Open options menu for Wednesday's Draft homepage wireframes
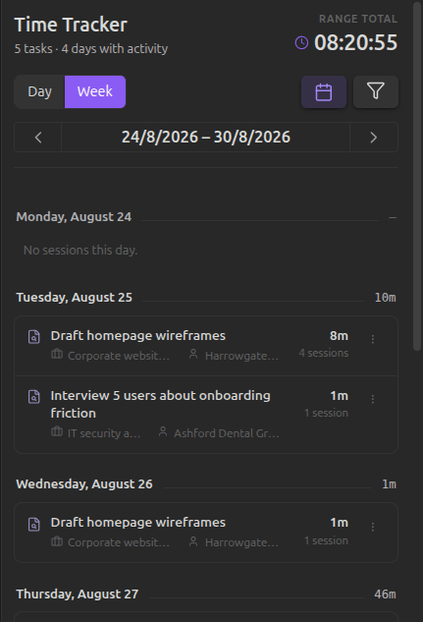Image resolution: width=423 pixels, height=622 pixels. pyautogui.click(x=373, y=527)
